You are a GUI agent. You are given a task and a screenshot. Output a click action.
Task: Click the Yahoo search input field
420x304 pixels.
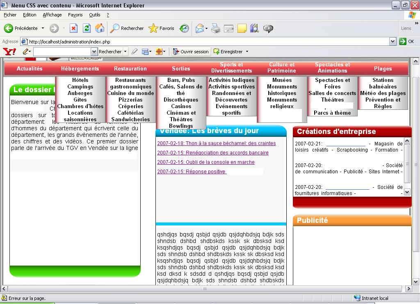62,51
